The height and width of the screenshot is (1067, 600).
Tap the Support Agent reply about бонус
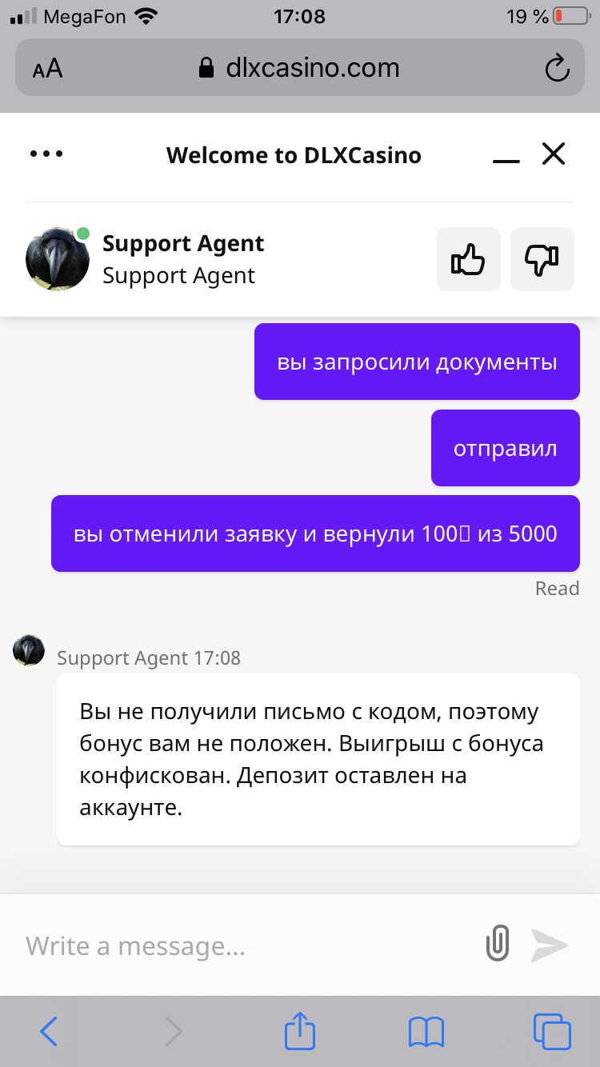(x=318, y=759)
